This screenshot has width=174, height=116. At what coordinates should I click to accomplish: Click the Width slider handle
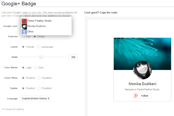tap(41, 57)
